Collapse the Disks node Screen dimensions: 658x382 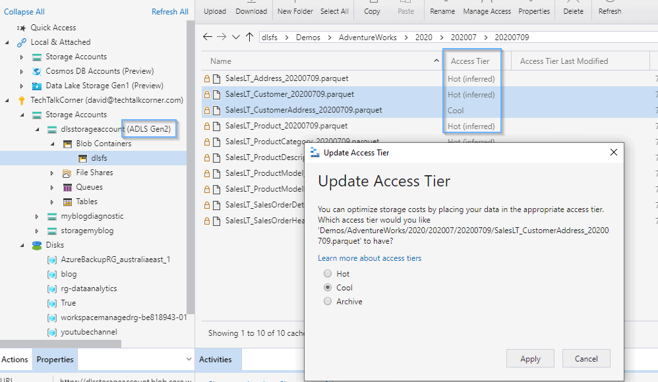coord(22,245)
